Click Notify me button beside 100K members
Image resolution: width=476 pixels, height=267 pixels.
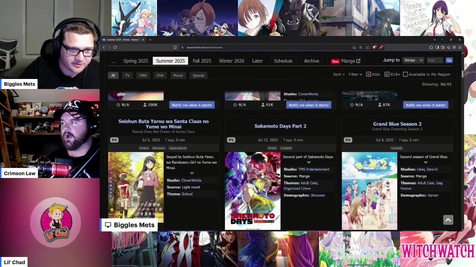192,105
